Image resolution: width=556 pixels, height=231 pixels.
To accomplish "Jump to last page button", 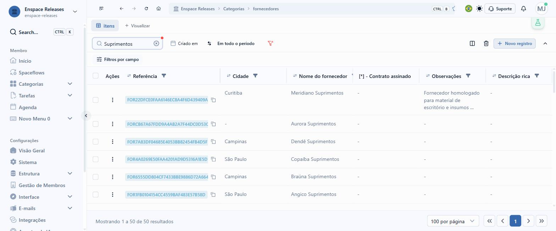I will pos(541,221).
